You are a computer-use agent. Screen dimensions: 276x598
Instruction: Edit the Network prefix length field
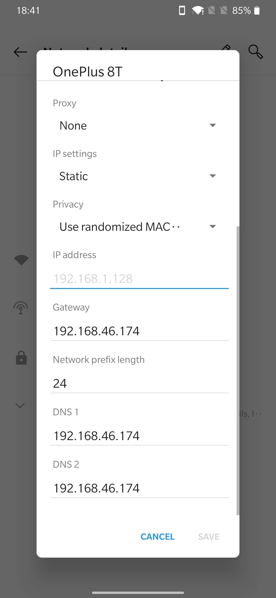coord(139,384)
